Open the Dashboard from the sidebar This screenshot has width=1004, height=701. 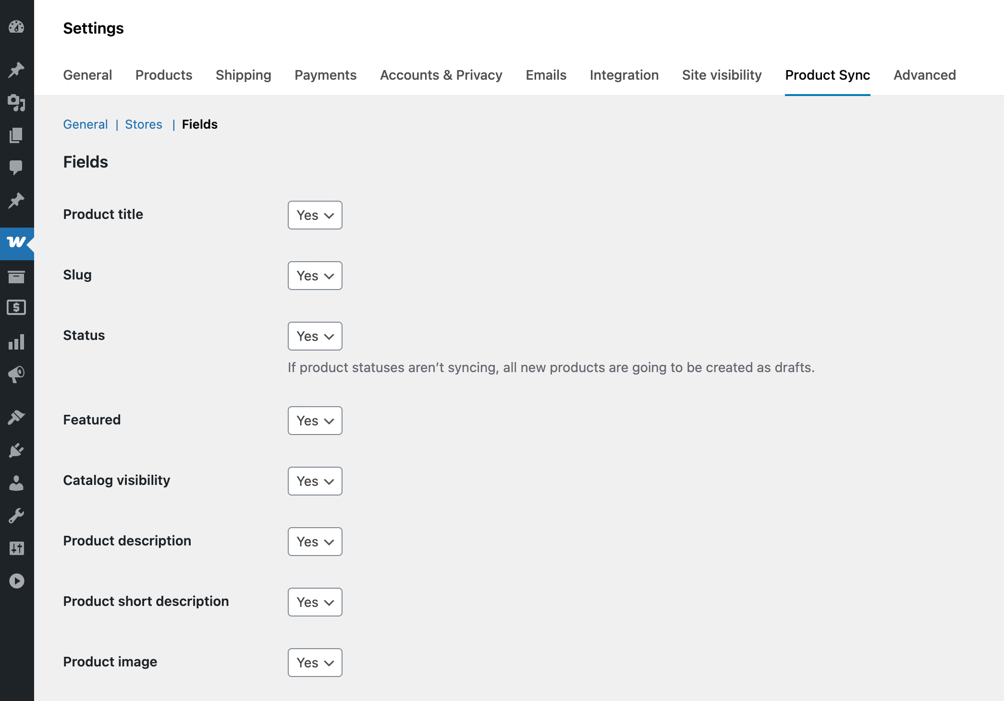tap(17, 27)
